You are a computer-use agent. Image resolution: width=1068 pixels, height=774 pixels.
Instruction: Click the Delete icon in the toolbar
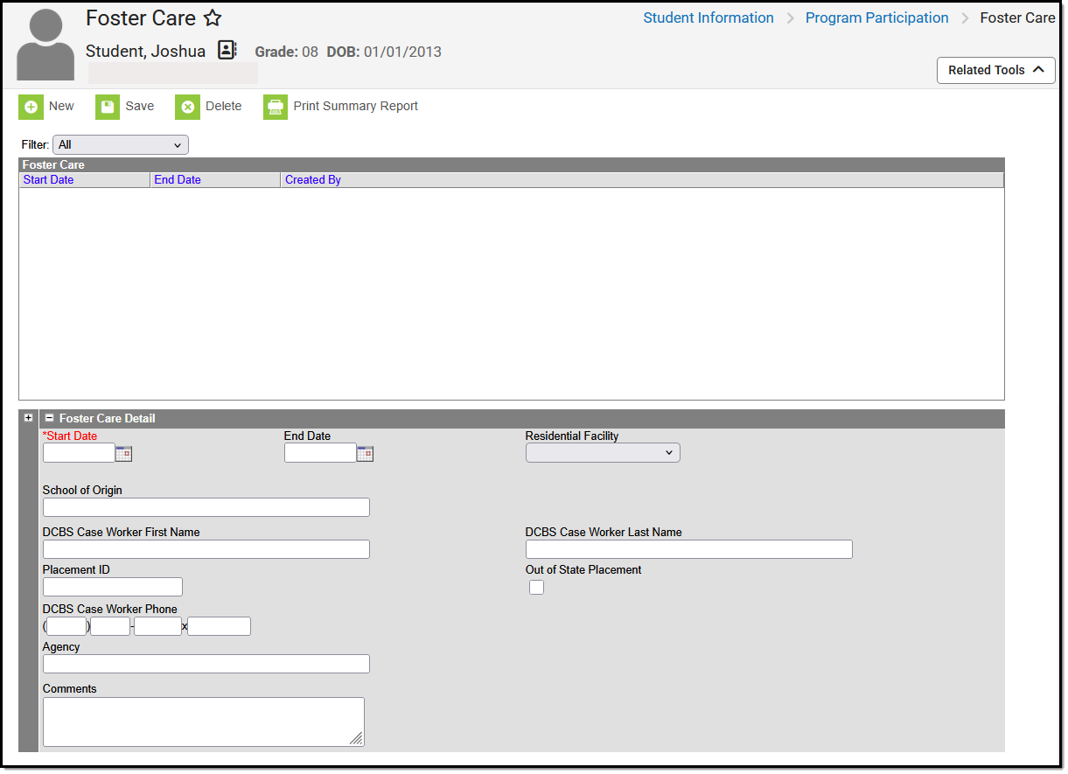187,106
